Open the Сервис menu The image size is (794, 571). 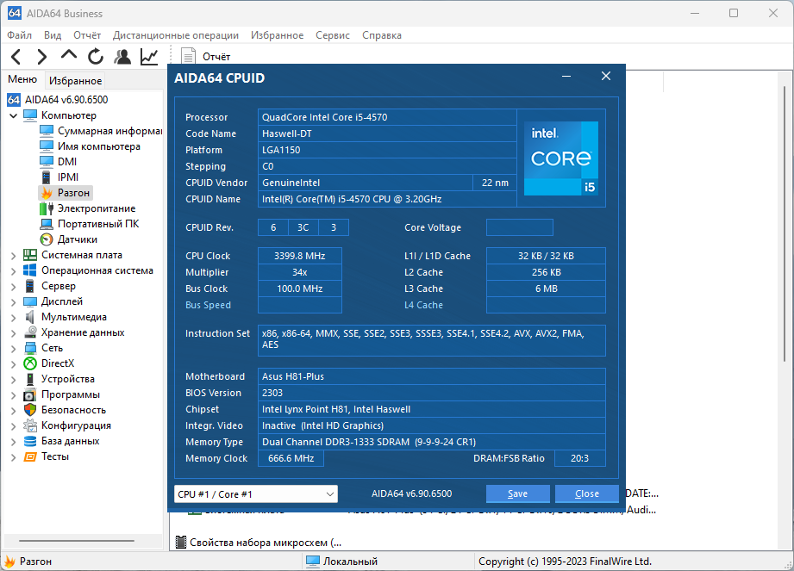coord(333,35)
